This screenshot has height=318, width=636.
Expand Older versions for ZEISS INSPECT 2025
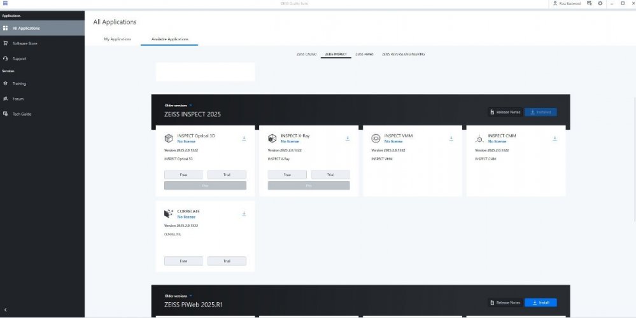click(178, 106)
